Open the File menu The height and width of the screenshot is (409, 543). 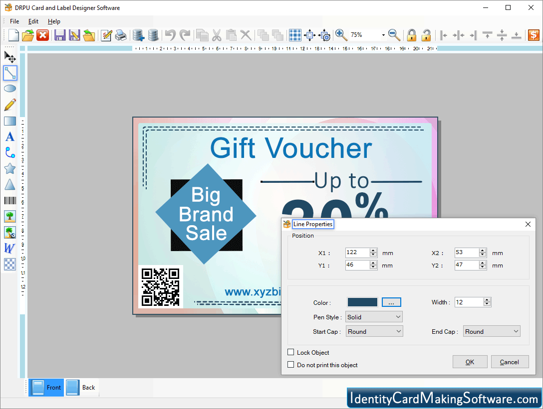click(14, 21)
